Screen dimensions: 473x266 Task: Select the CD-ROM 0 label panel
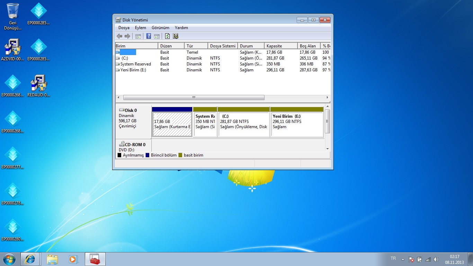(133, 146)
